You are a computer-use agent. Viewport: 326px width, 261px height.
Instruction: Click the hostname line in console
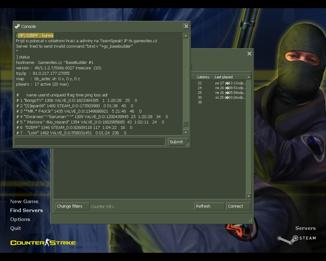[x=55, y=62]
